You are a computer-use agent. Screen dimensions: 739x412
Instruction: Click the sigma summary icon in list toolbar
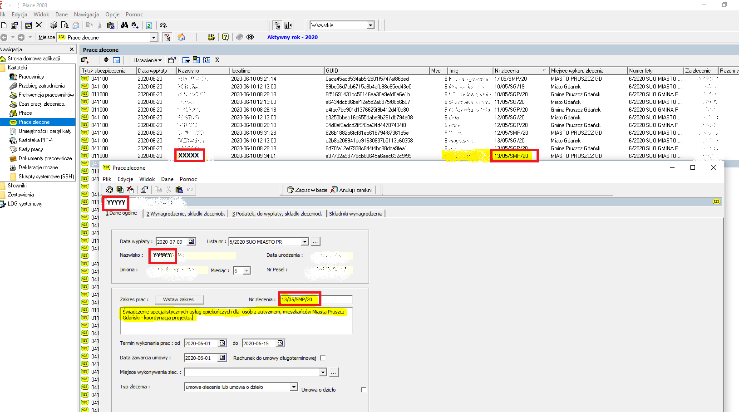(x=217, y=60)
